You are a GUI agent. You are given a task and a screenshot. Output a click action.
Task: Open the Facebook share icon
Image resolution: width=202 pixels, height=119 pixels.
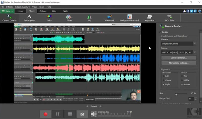pyautogui.click(x=188, y=11)
